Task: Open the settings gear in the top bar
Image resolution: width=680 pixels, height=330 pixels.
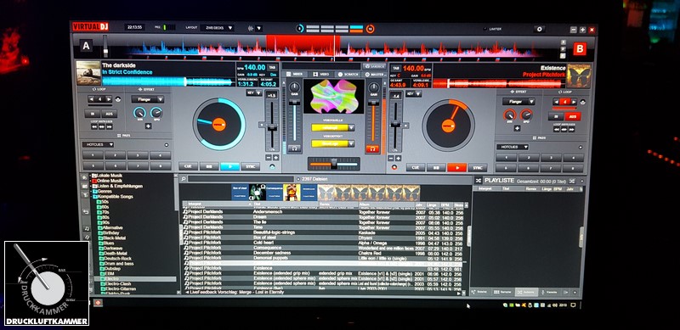Action: pos(539,29)
